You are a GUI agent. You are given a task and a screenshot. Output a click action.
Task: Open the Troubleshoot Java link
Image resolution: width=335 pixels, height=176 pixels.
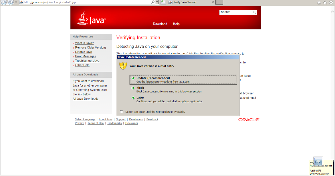(87, 61)
